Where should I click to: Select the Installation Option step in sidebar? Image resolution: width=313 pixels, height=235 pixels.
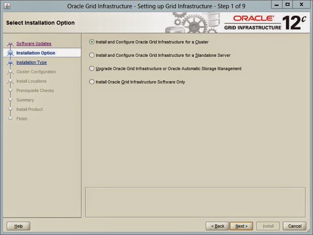click(42, 53)
